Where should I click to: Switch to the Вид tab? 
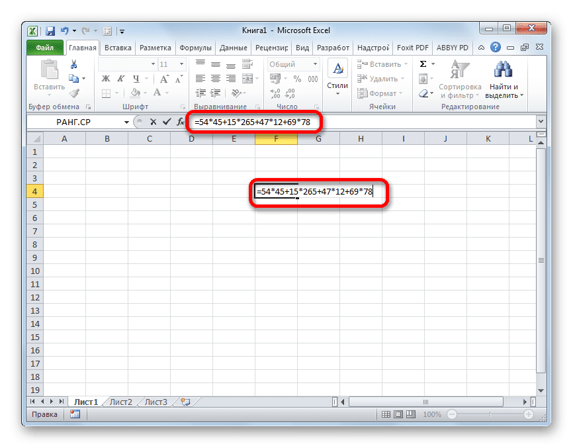click(x=302, y=48)
